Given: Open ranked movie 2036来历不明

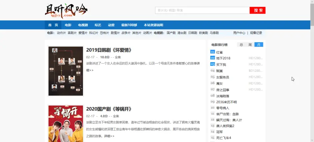Looking at the screenshot, I should [x=226, y=102].
